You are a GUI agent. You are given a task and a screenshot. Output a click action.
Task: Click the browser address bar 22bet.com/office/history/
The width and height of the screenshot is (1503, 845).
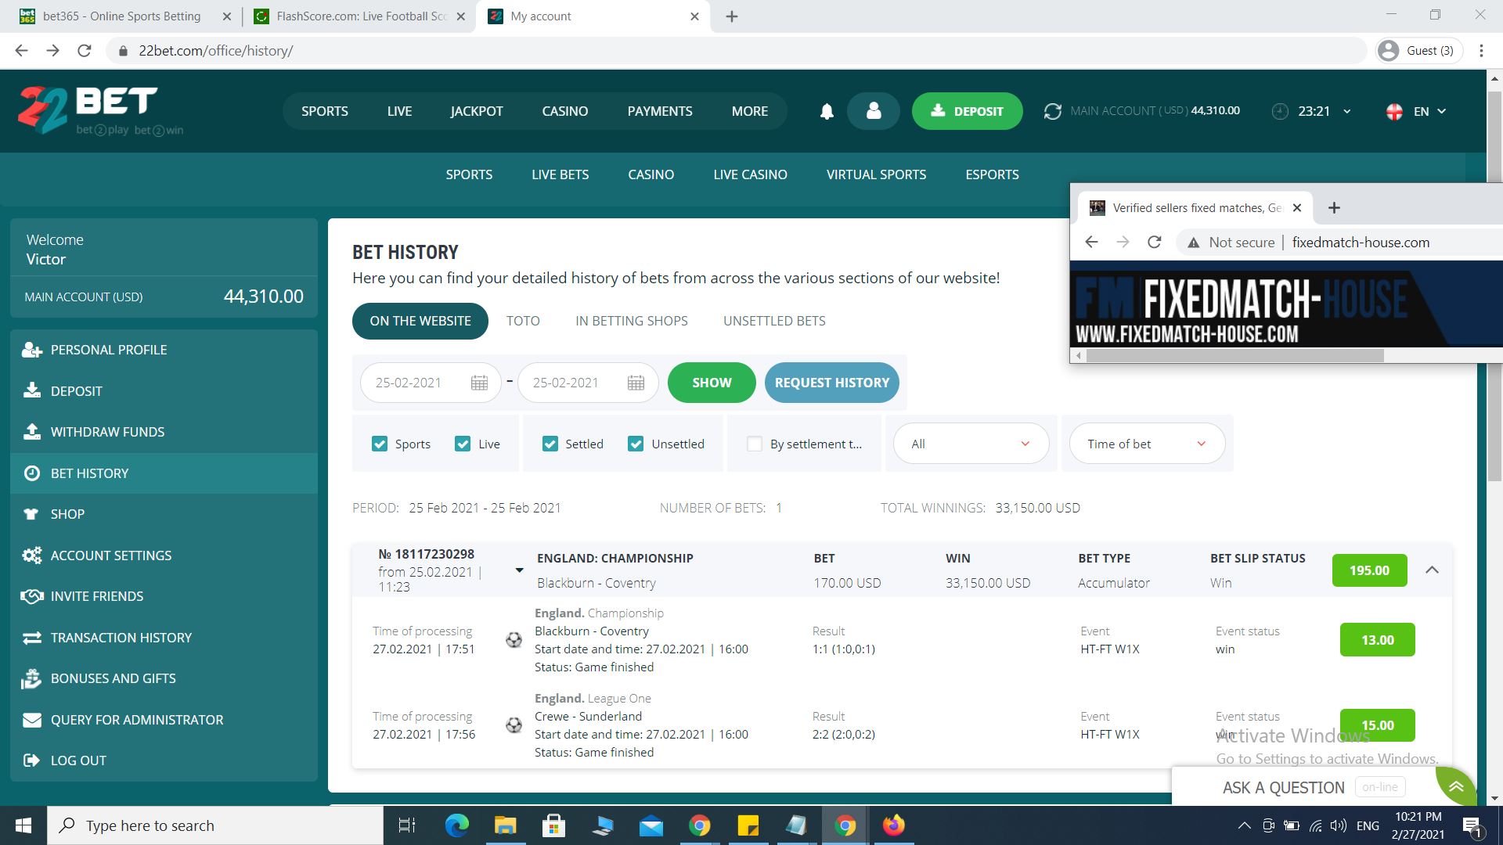[736, 51]
